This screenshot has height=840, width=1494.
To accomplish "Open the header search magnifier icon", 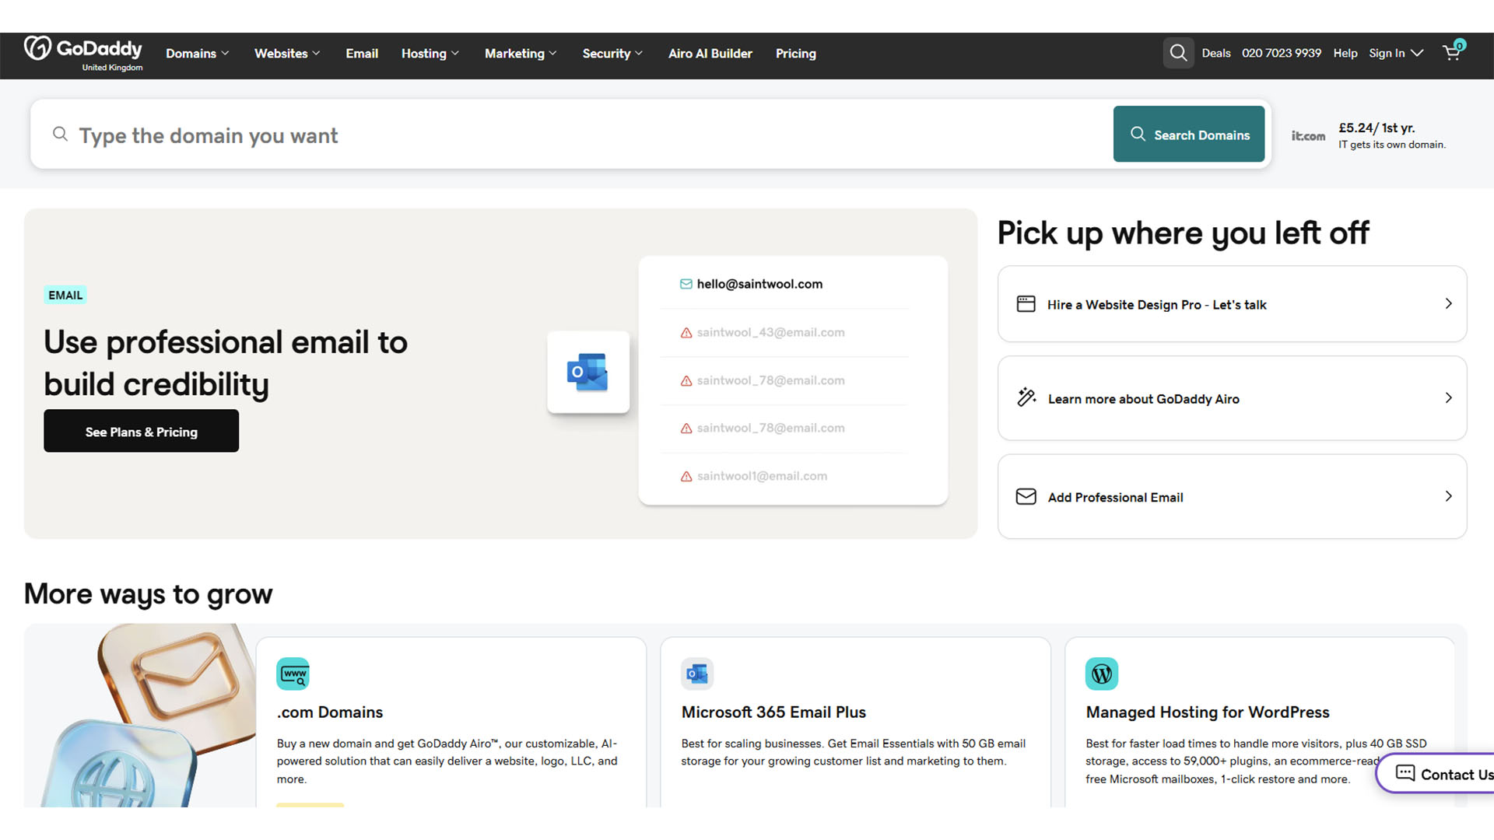I will pyautogui.click(x=1178, y=53).
